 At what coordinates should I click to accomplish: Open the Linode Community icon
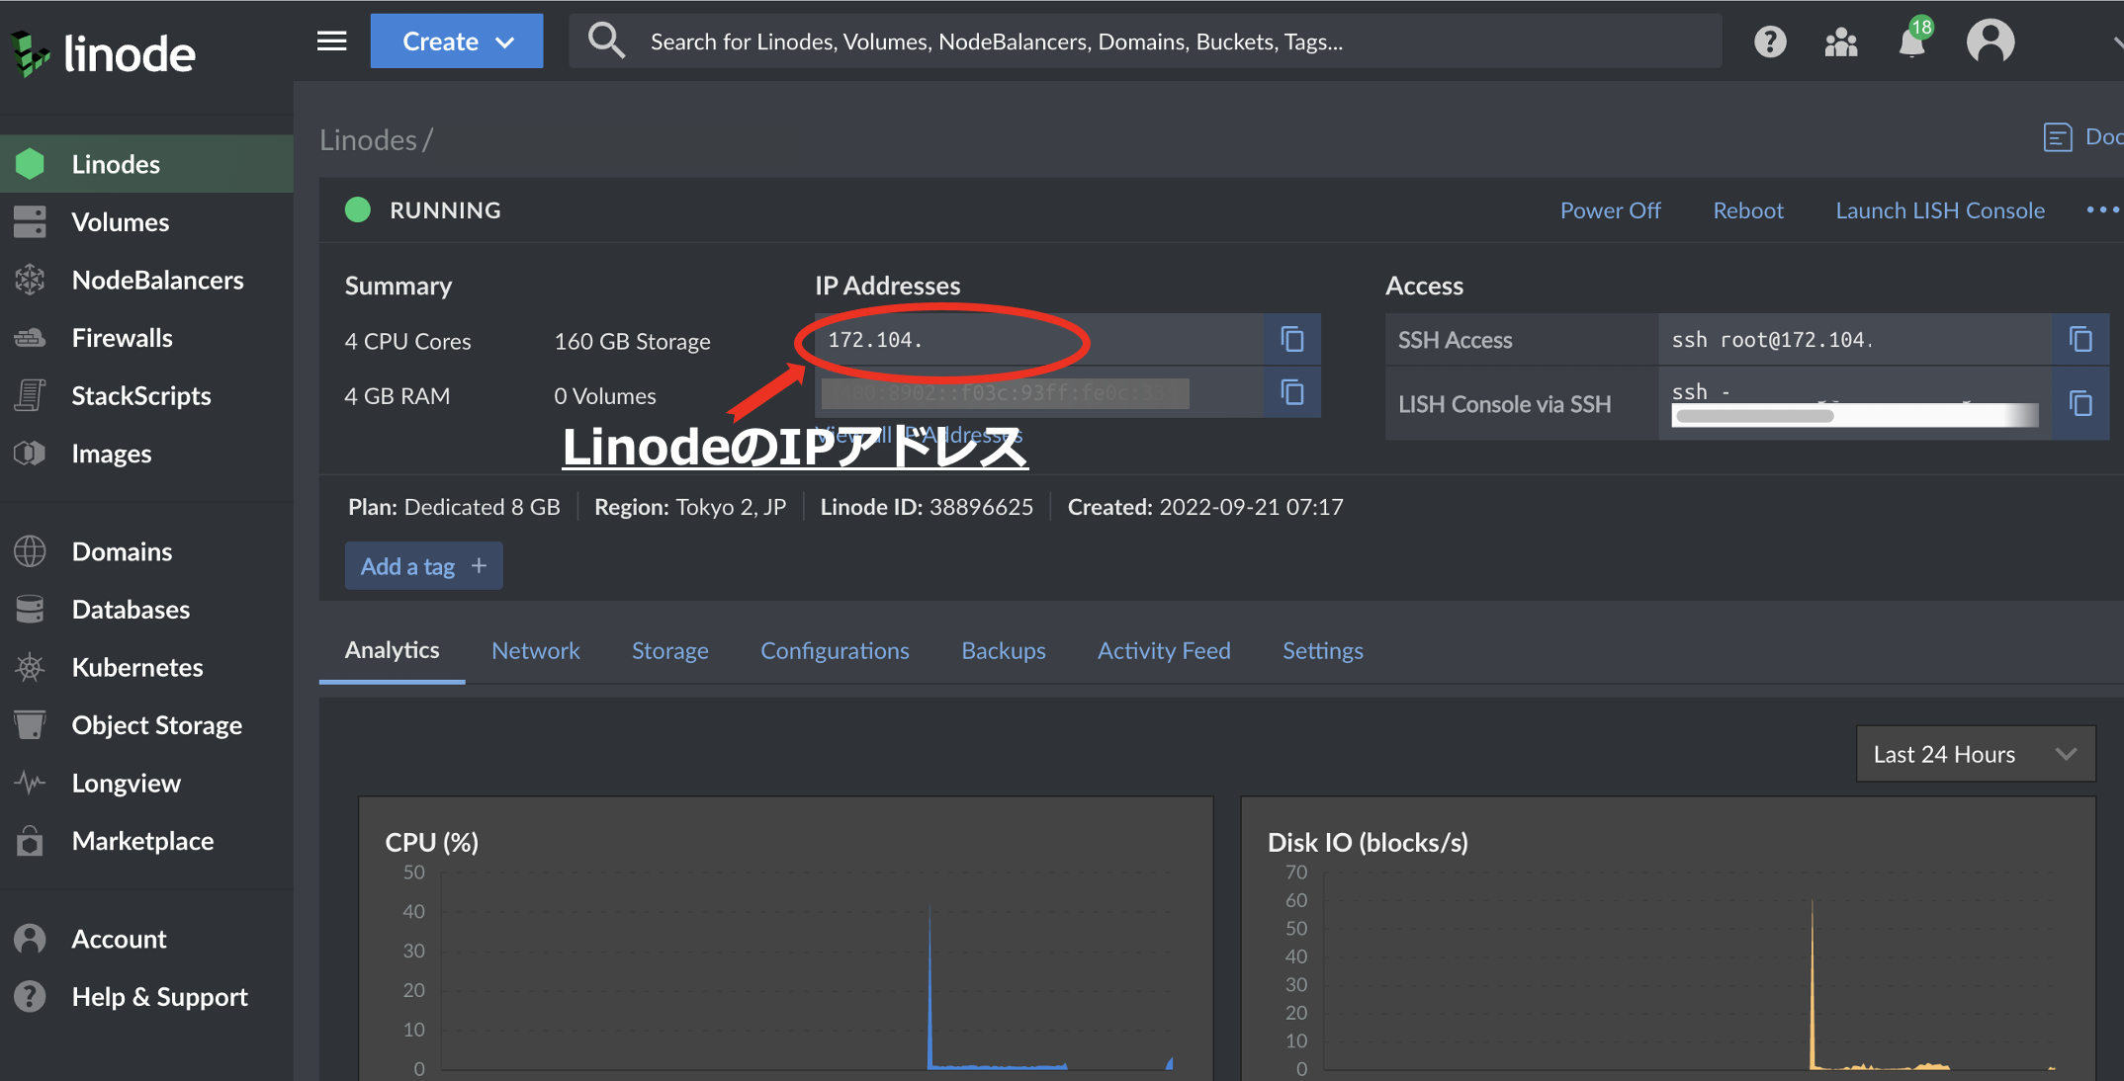tap(1840, 42)
